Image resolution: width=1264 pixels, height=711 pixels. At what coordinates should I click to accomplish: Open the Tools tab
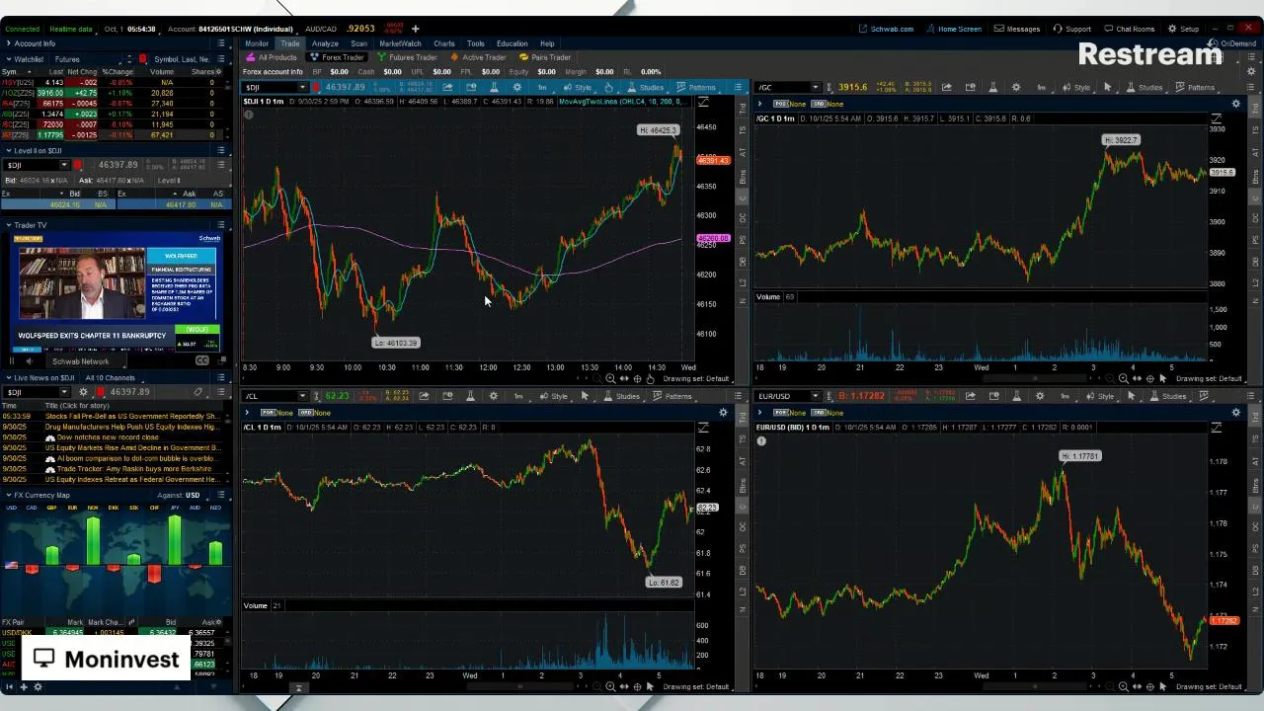pyautogui.click(x=476, y=43)
